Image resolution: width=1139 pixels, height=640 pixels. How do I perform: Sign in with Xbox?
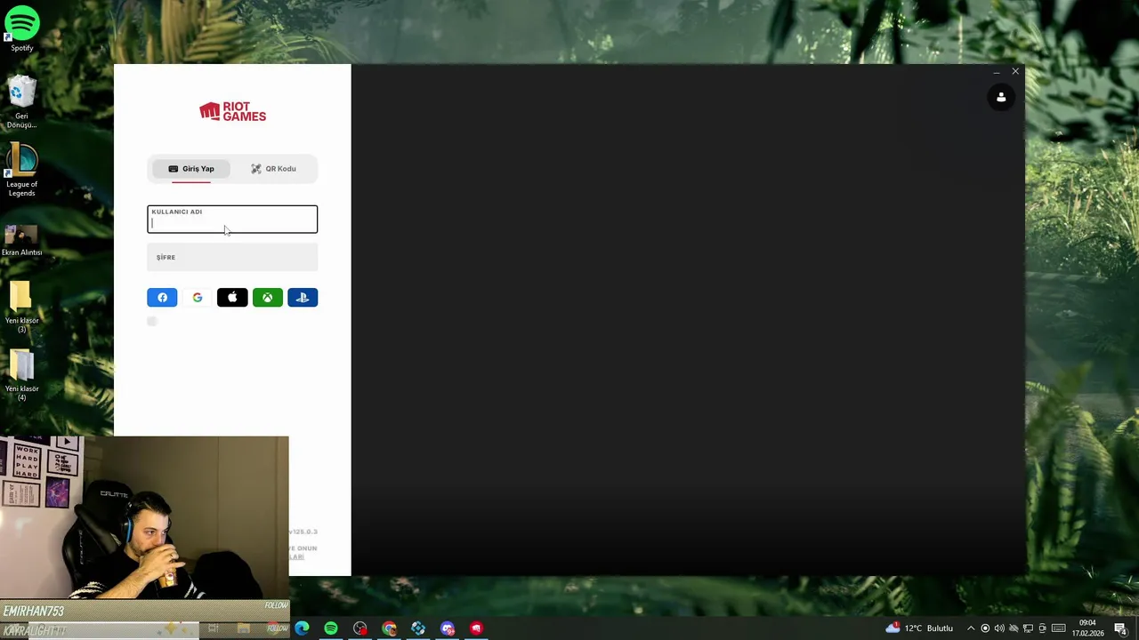(x=268, y=298)
